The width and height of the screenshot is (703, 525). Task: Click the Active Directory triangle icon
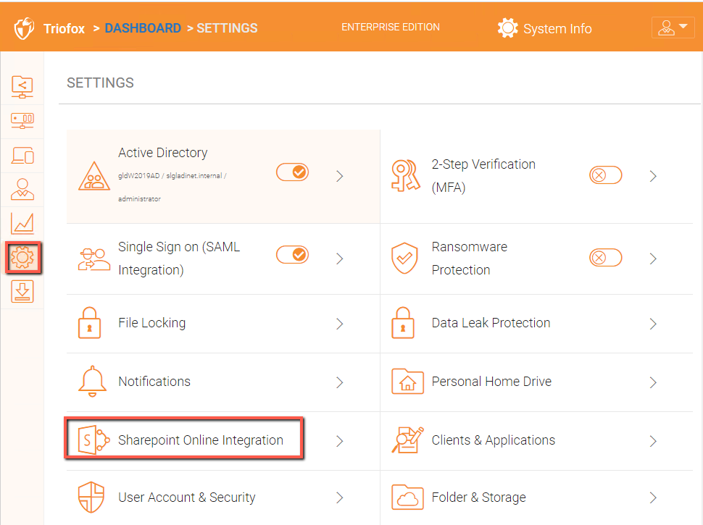94,176
